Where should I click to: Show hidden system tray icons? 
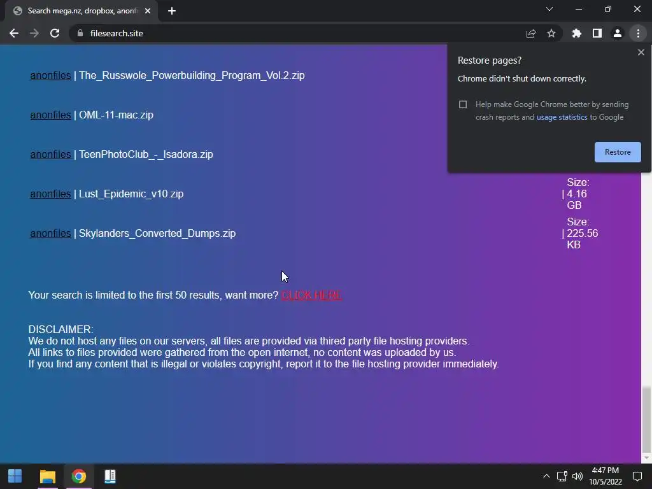[546, 476]
